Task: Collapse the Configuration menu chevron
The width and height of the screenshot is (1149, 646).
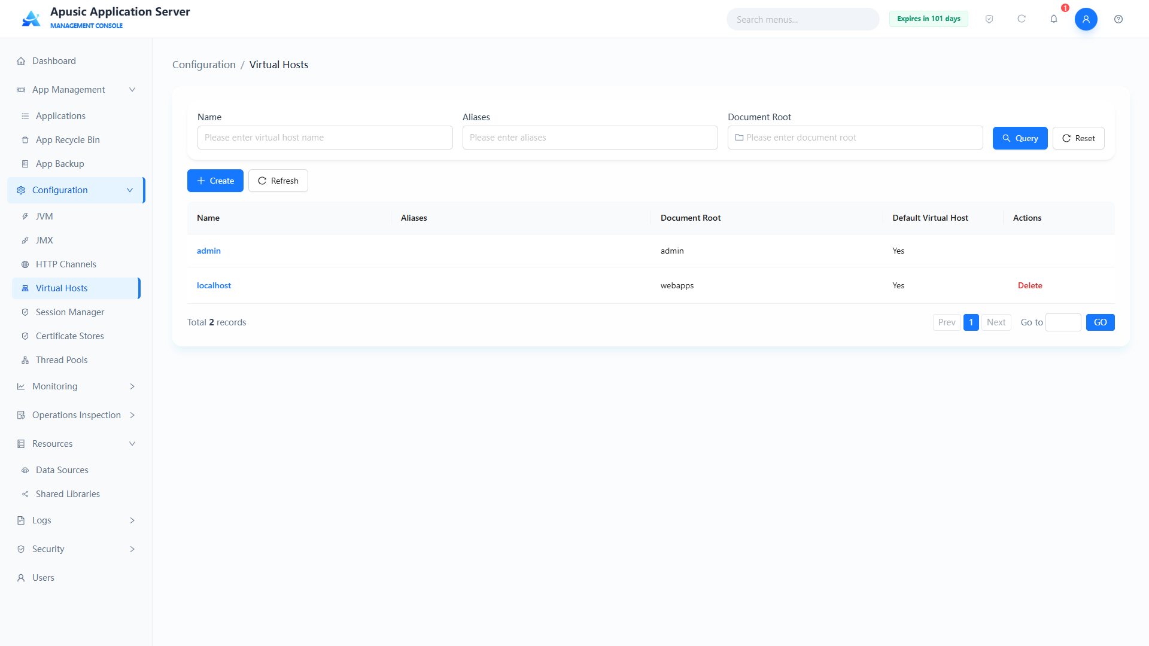Action: pos(130,190)
